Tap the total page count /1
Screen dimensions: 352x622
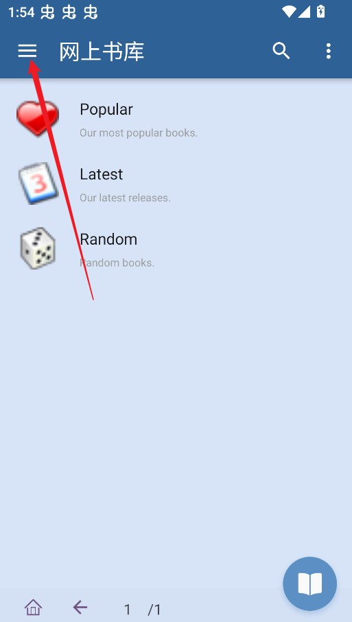pos(155,609)
